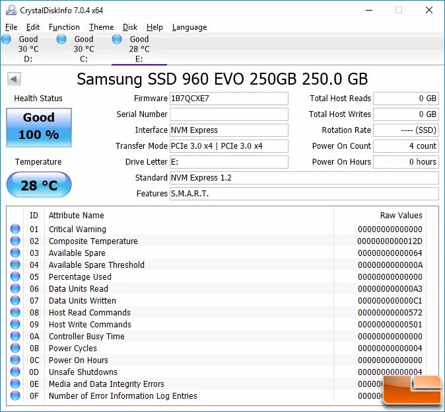
Task: Click the CrystalDiskInfo app icon in title bar
Action: [x=11, y=10]
